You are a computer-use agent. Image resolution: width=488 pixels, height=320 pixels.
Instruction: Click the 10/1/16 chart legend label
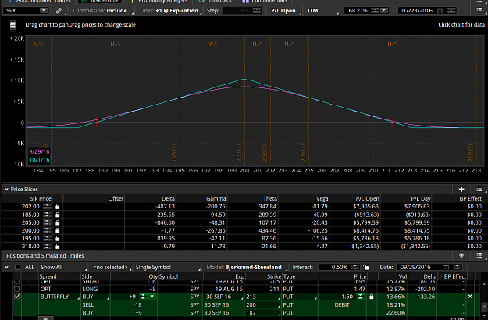click(x=39, y=160)
